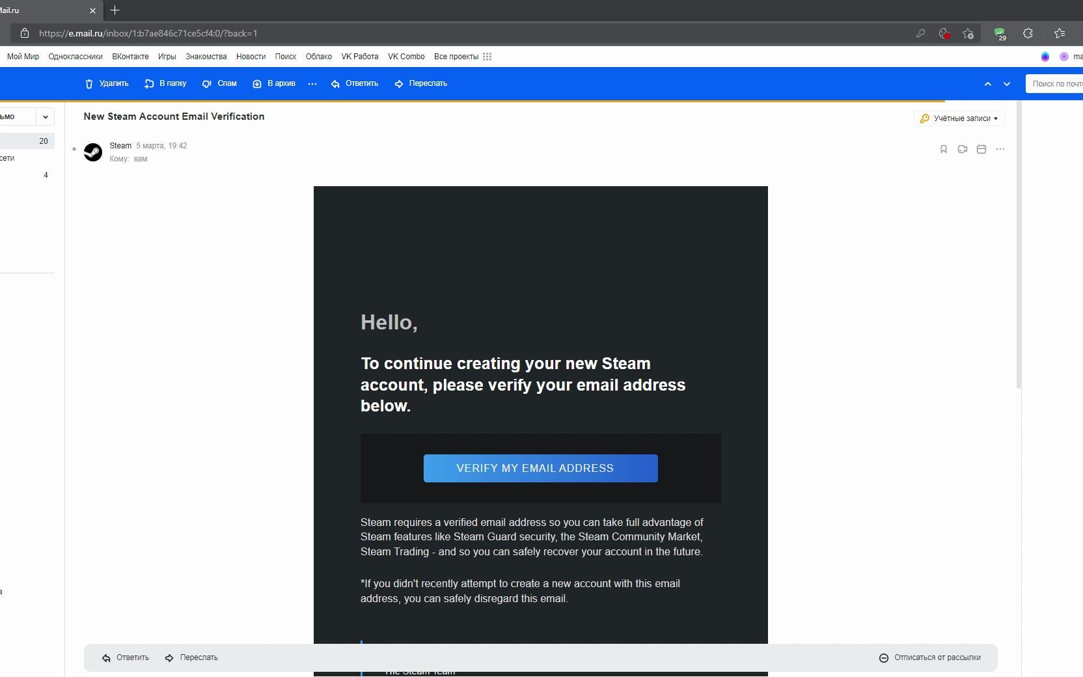Click the Steam sender name
The height and width of the screenshot is (677, 1083).
point(120,146)
